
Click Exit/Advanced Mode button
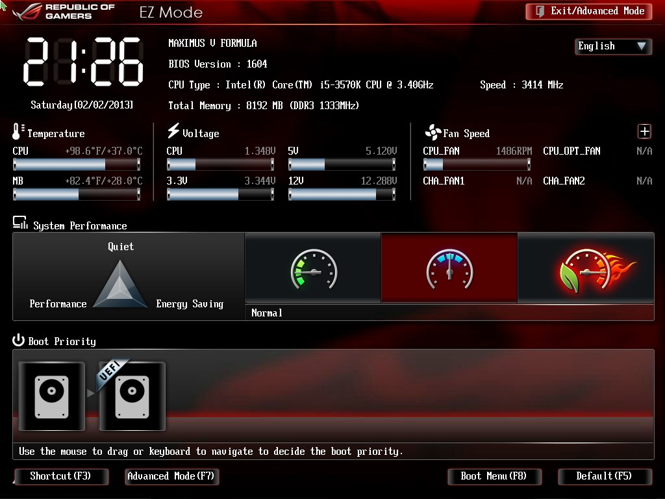pyautogui.click(x=589, y=11)
